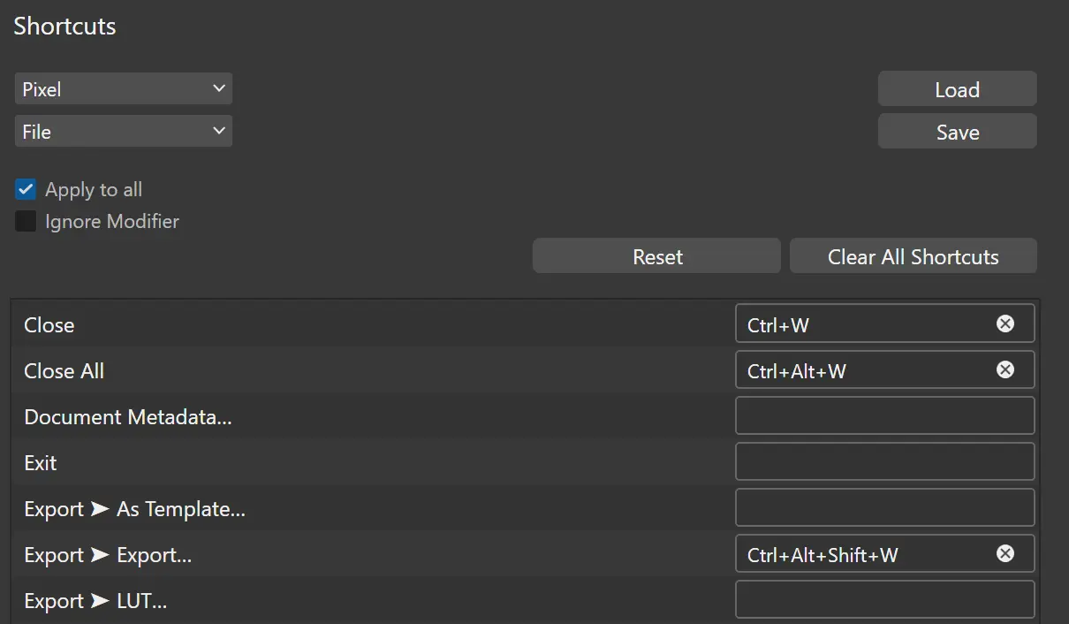This screenshot has width=1069, height=624.
Task: Save the current shortcuts
Action: click(957, 132)
